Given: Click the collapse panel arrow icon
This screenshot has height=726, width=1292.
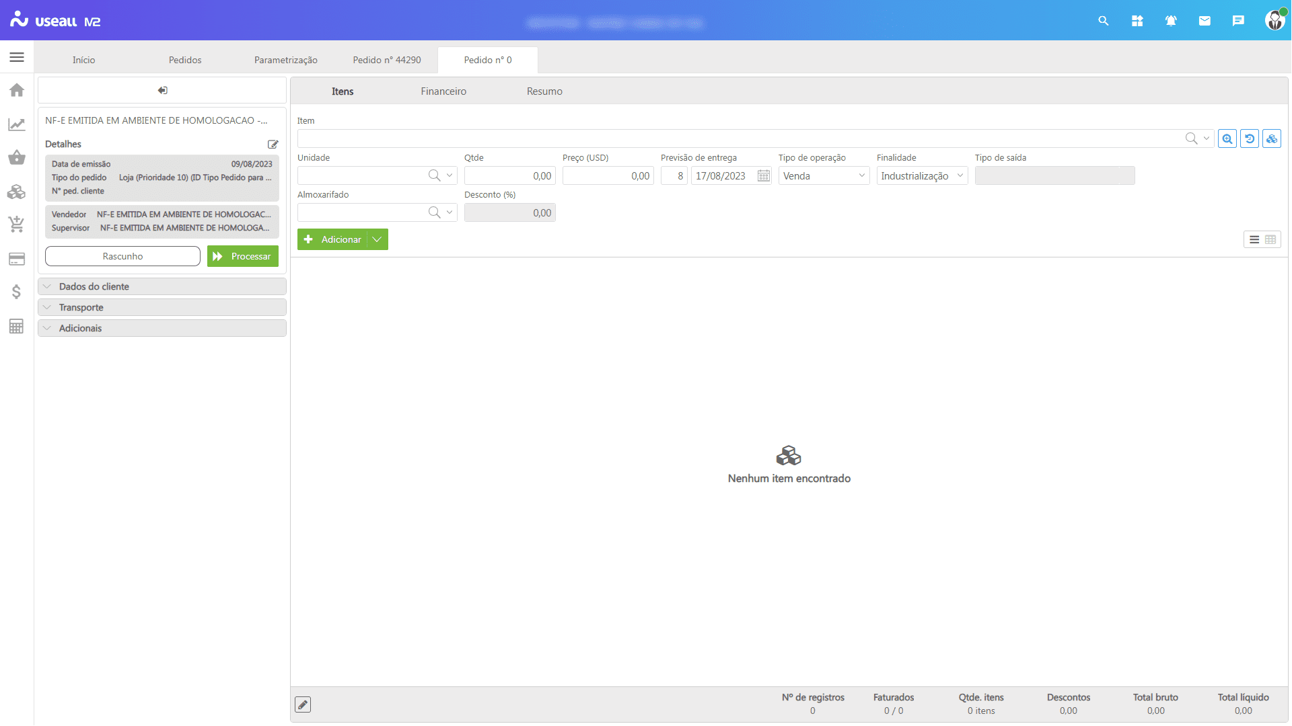Looking at the screenshot, I should coord(162,90).
